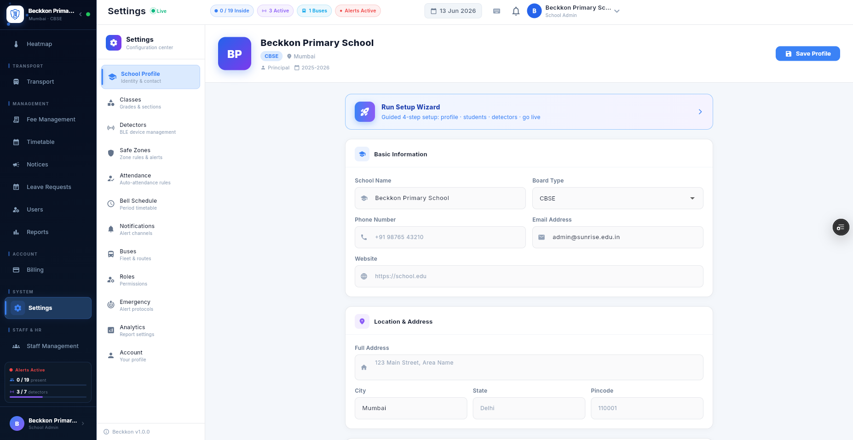
Task: Click the Beckkon v1.0.0 version info
Action: [x=127, y=432]
